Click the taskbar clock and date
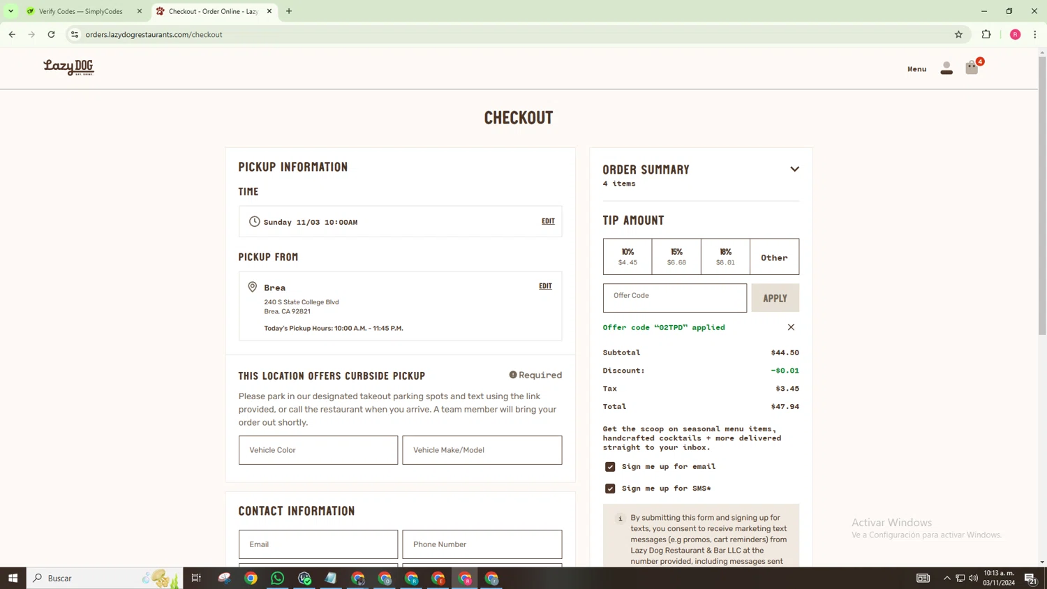Screen dimensions: 1047x589 pos(999,578)
